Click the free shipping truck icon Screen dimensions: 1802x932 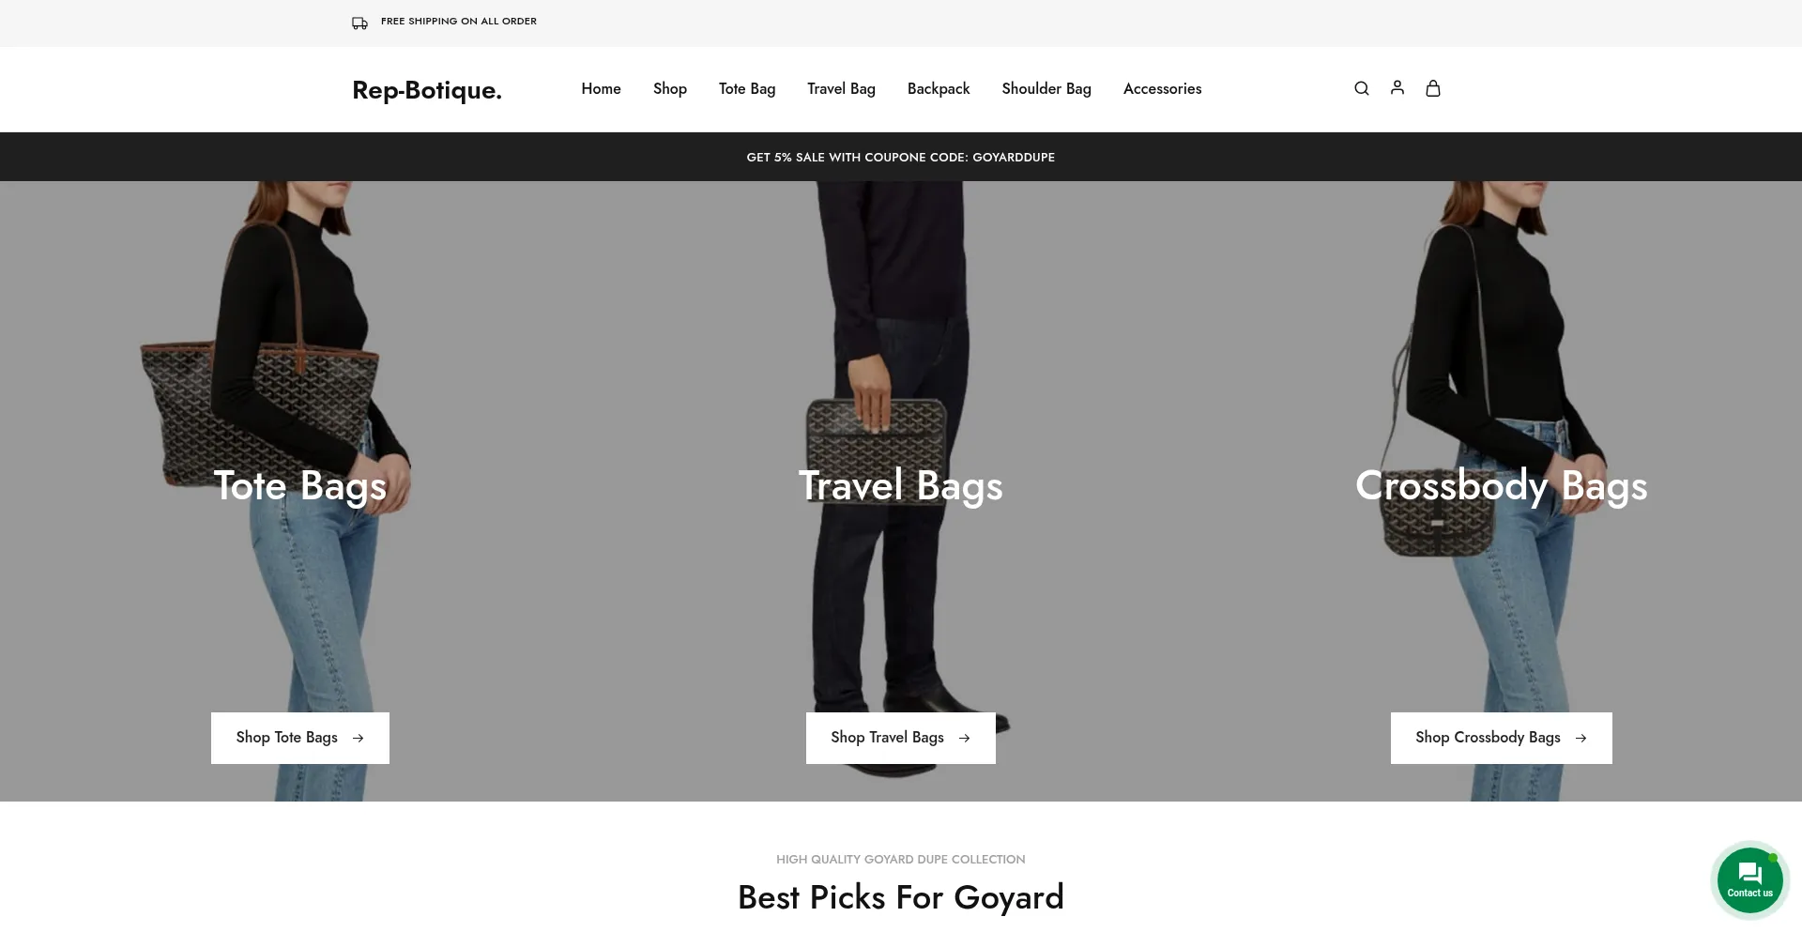[x=359, y=23]
